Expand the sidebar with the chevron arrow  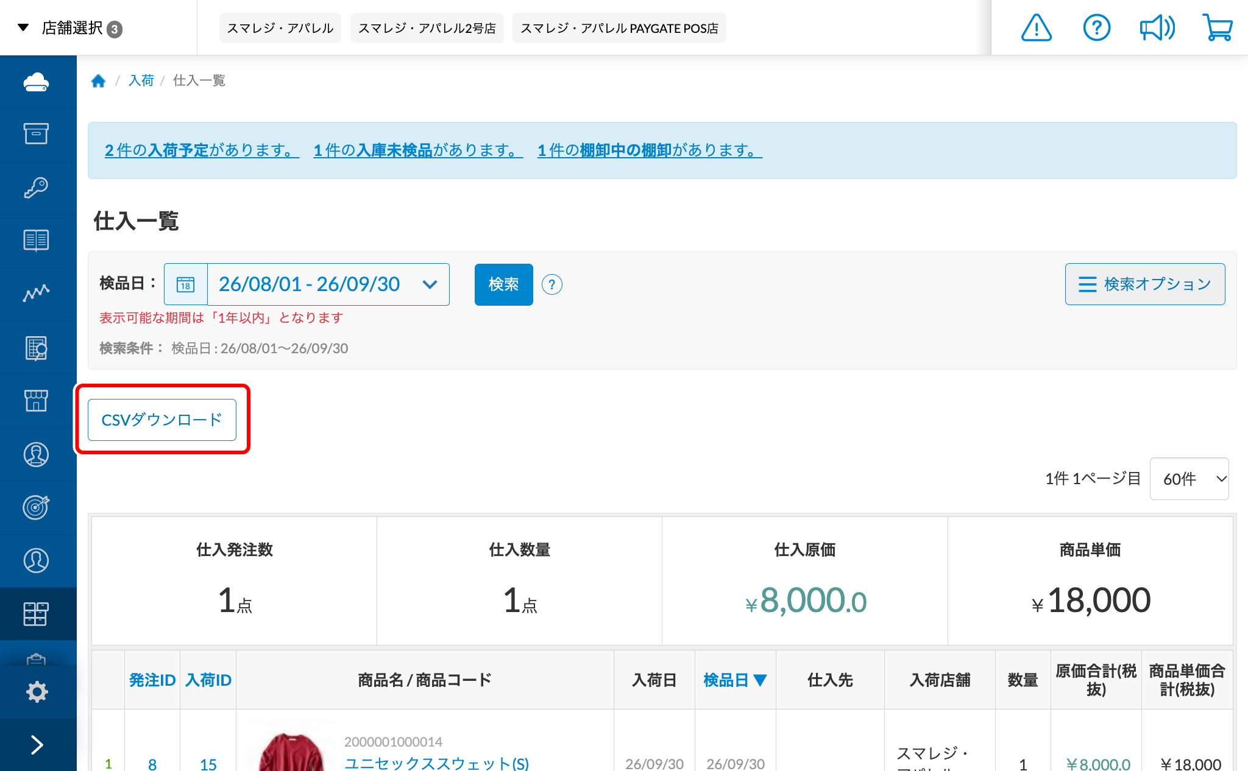click(37, 745)
